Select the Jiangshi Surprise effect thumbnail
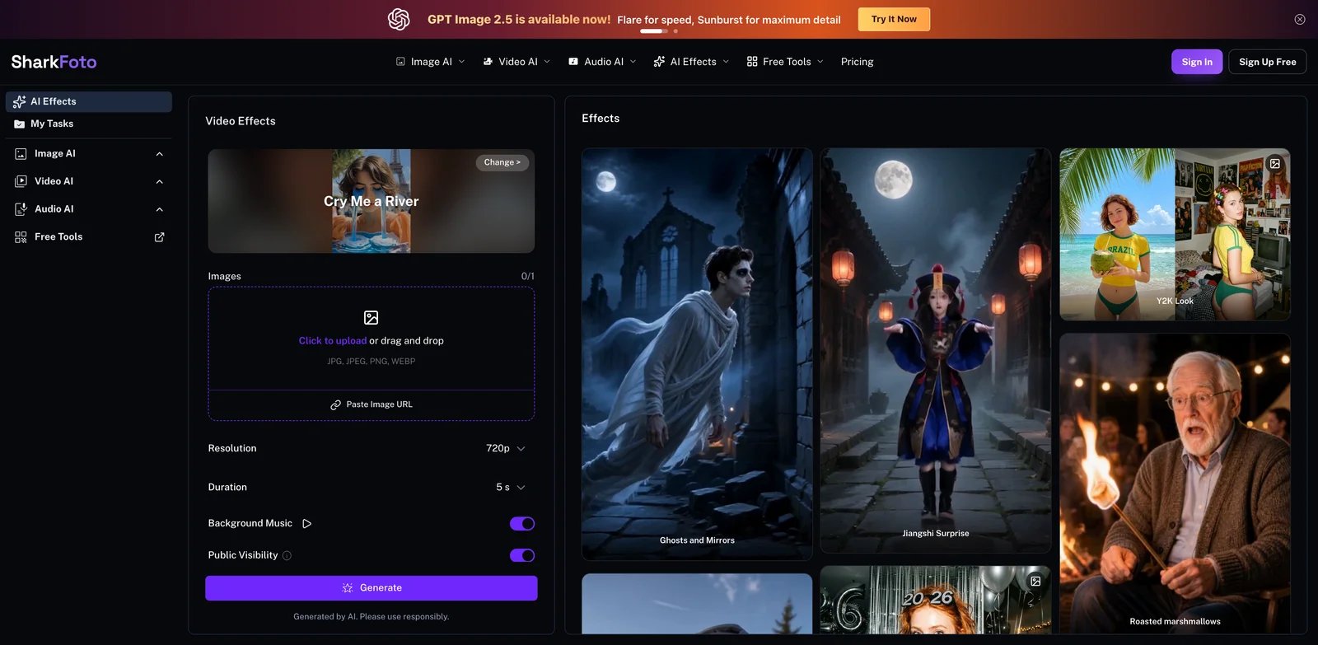This screenshot has height=645, width=1318. pos(936,350)
